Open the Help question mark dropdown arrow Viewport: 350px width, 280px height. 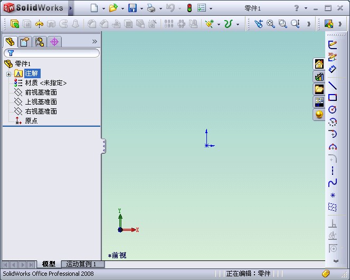point(306,8)
